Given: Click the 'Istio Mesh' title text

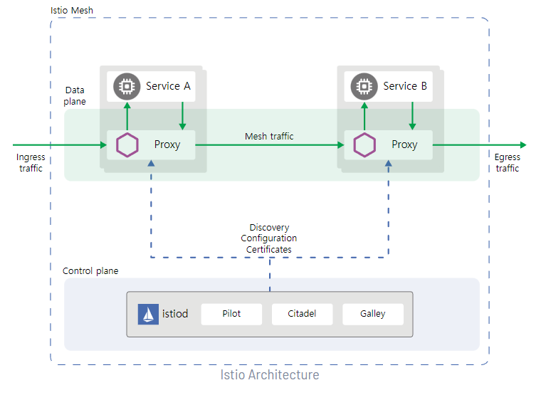Looking at the screenshot, I should [72, 11].
